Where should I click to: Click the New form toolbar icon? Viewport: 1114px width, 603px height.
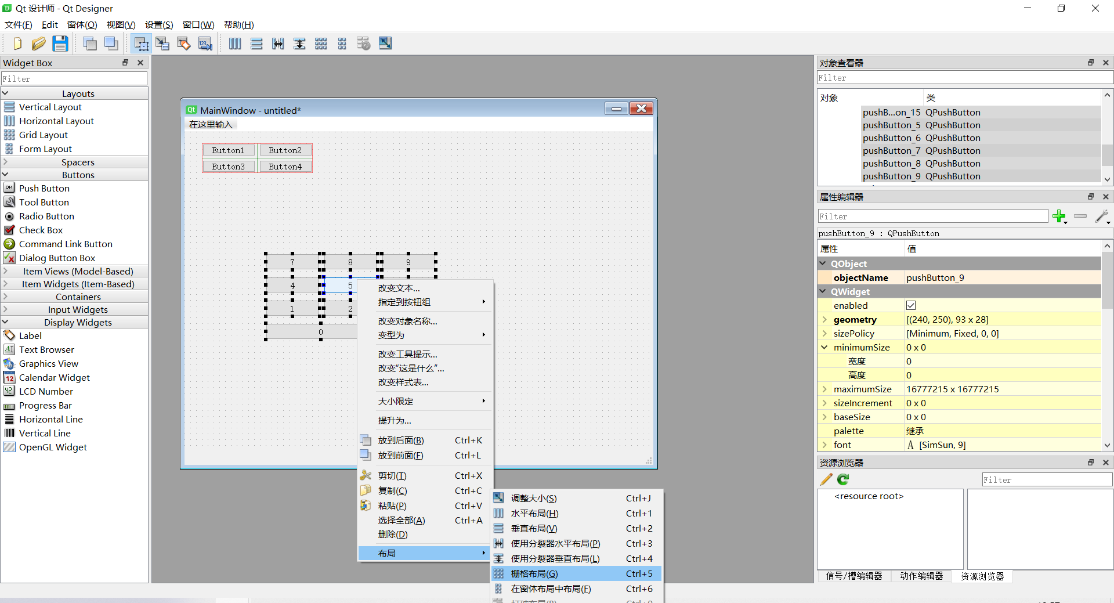click(17, 44)
